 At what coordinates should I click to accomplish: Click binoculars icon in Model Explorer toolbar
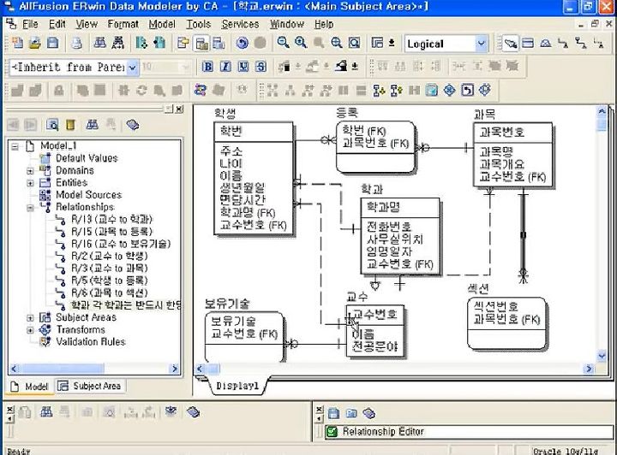(92, 125)
